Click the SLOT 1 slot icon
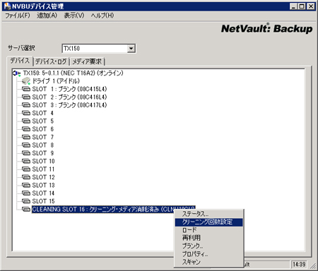The image size is (318, 271). click(x=26, y=89)
